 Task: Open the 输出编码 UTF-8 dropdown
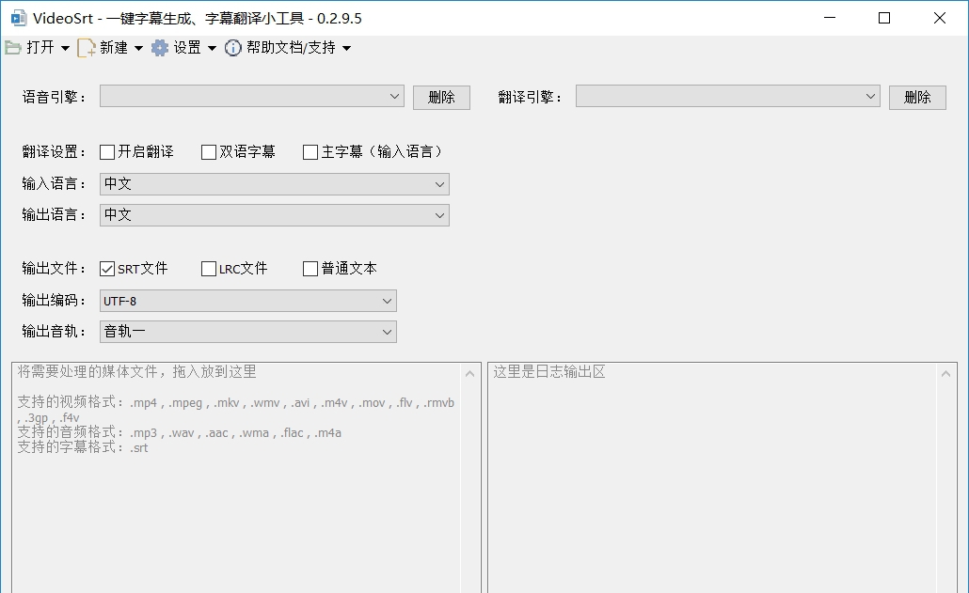point(386,300)
